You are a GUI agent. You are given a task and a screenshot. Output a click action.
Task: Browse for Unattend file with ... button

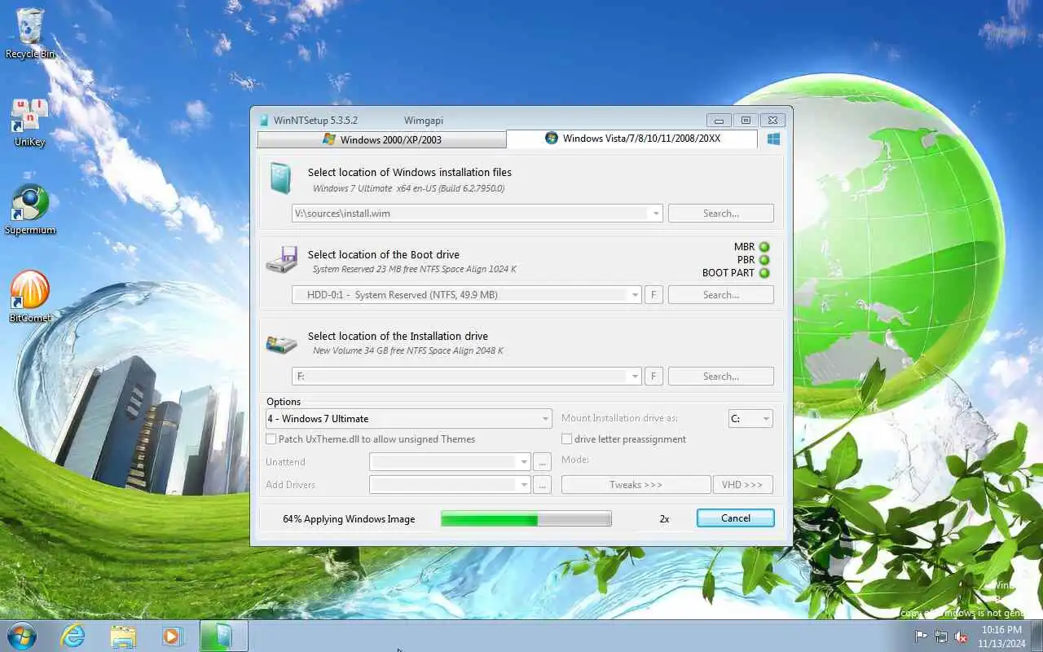pos(543,462)
